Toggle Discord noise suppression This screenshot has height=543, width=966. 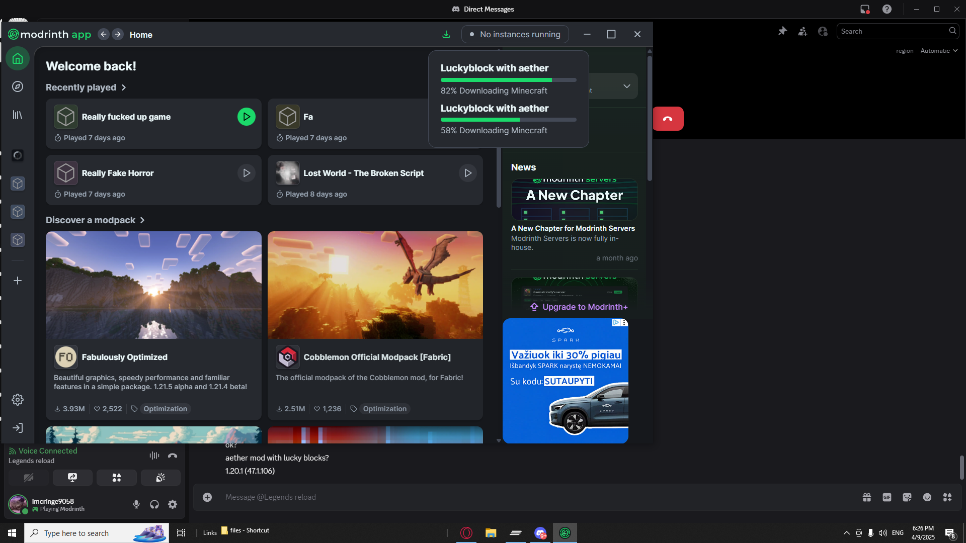point(154,456)
